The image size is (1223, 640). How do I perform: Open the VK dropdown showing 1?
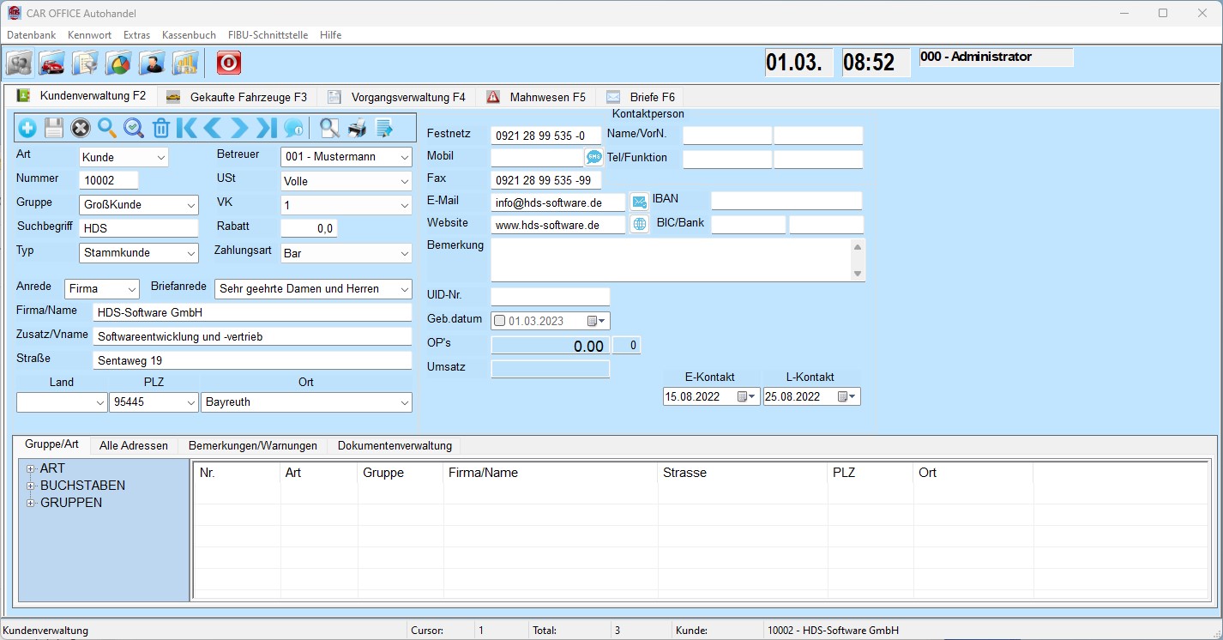405,206
